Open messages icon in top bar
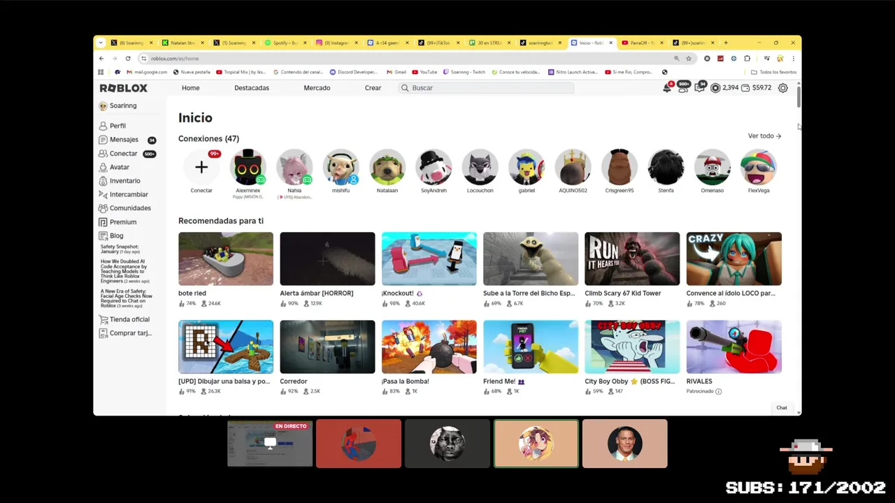Screen dimensions: 895x503 699,88
